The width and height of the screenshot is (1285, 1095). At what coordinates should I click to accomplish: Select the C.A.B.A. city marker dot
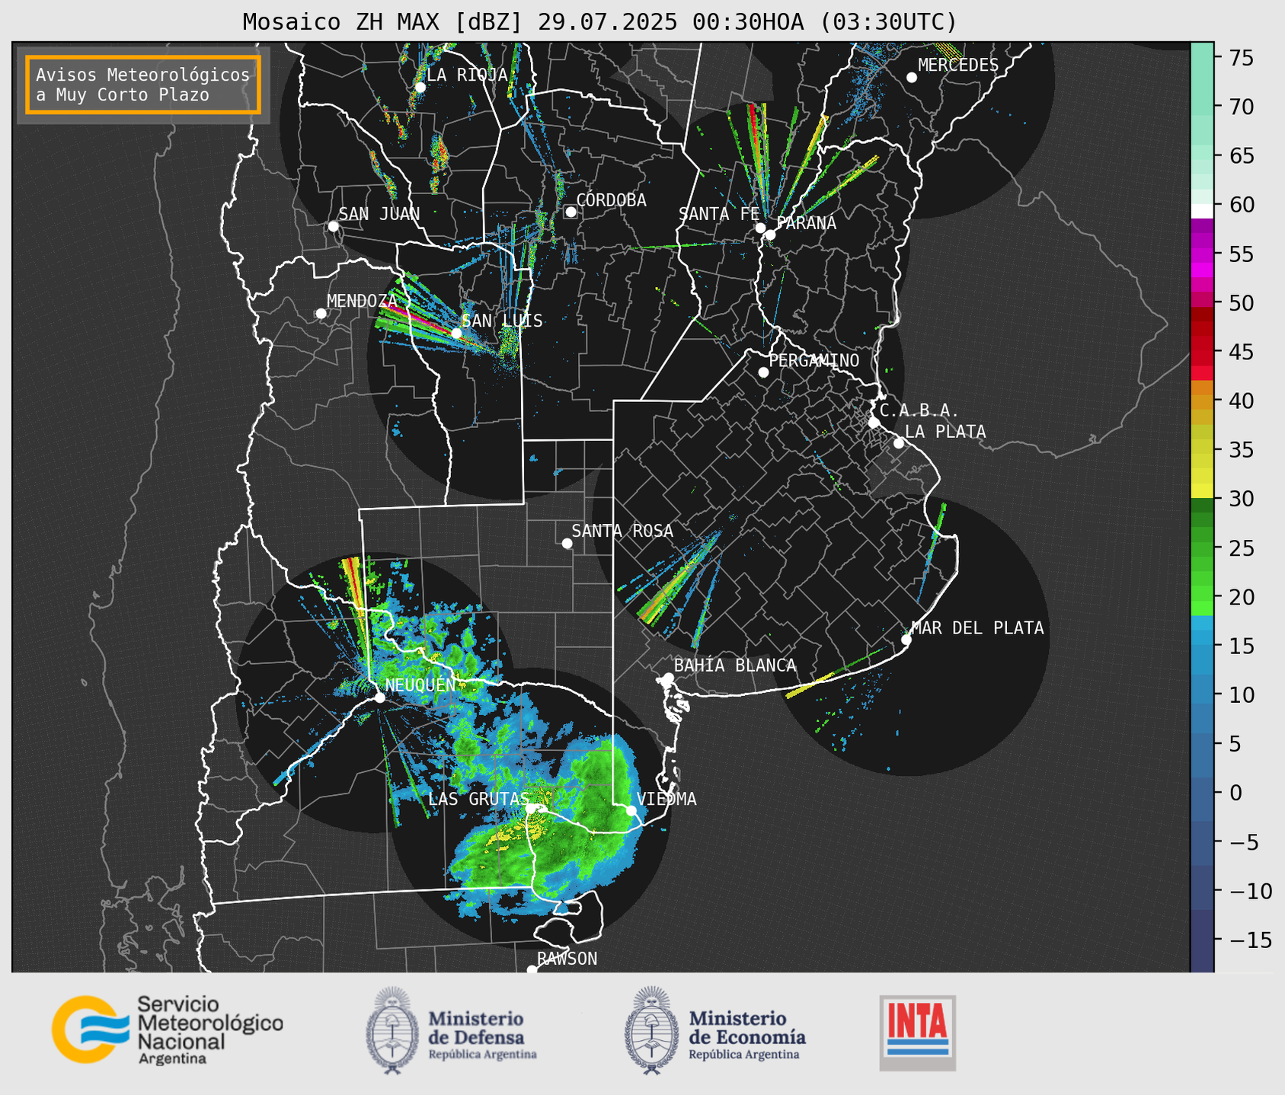(874, 423)
